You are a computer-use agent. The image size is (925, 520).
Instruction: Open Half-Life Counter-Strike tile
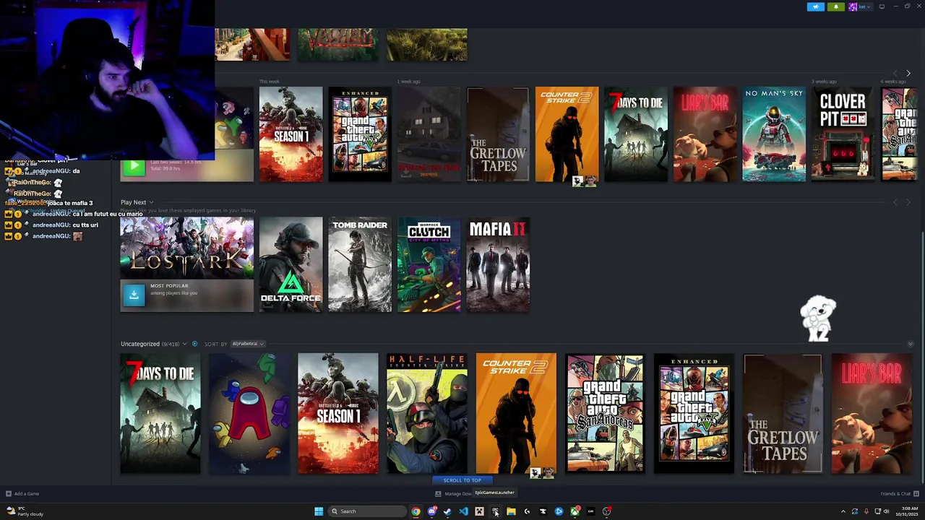[x=427, y=413]
